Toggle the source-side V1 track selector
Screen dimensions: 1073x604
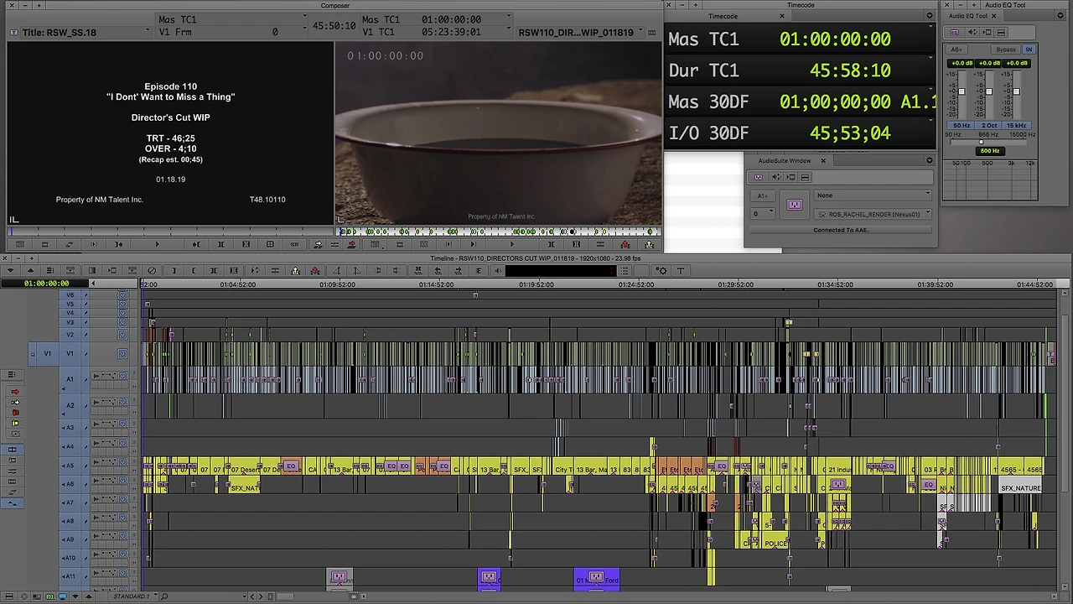click(47, 353)
